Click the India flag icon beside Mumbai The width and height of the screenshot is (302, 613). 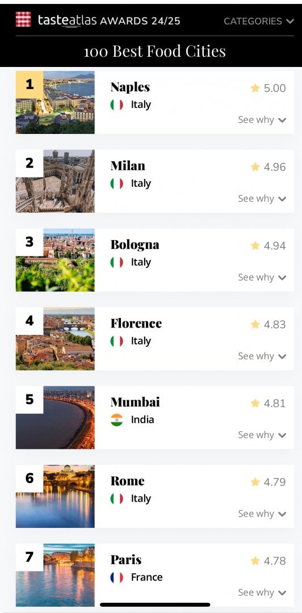[116, 420]
